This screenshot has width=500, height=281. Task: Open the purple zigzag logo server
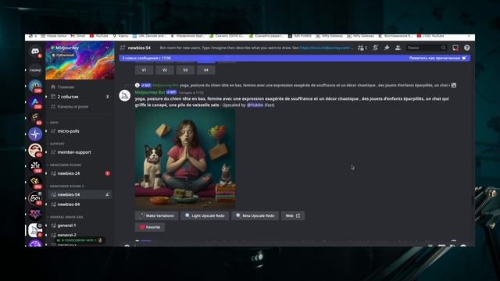pyautogui.click(x=35, y=214)
